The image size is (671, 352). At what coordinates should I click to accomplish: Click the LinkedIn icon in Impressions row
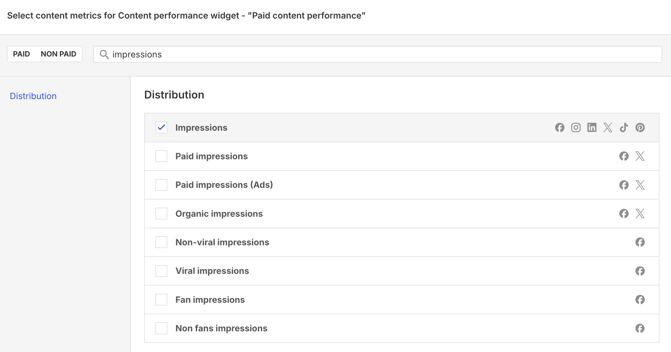click(592, 127)
